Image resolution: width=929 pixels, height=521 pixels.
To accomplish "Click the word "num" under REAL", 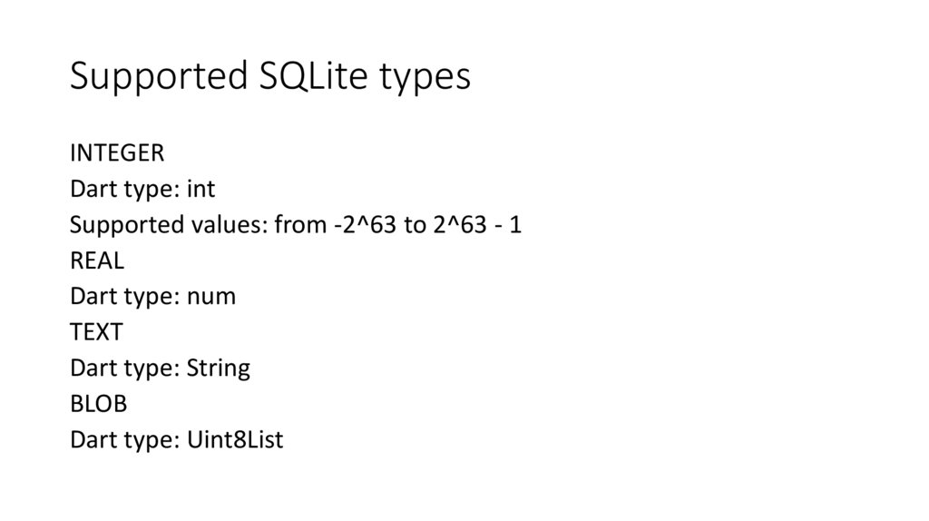I will [211, 297].
